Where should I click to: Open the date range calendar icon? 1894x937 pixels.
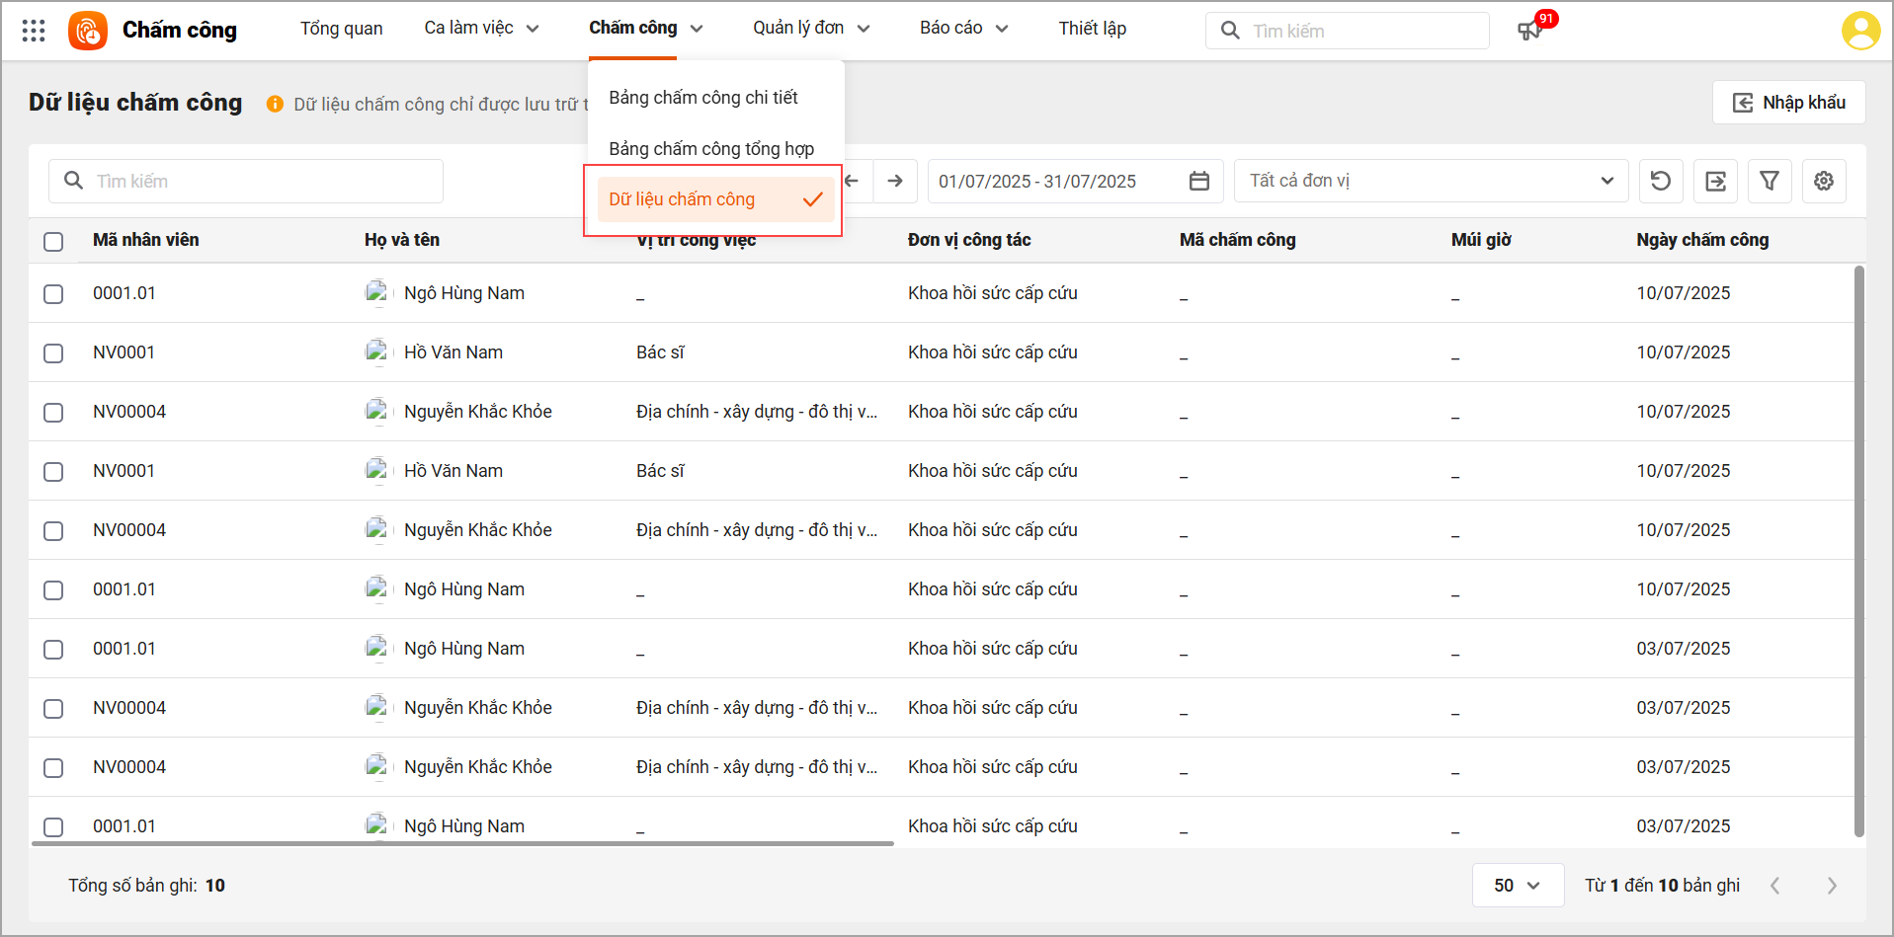(1199, 181)
